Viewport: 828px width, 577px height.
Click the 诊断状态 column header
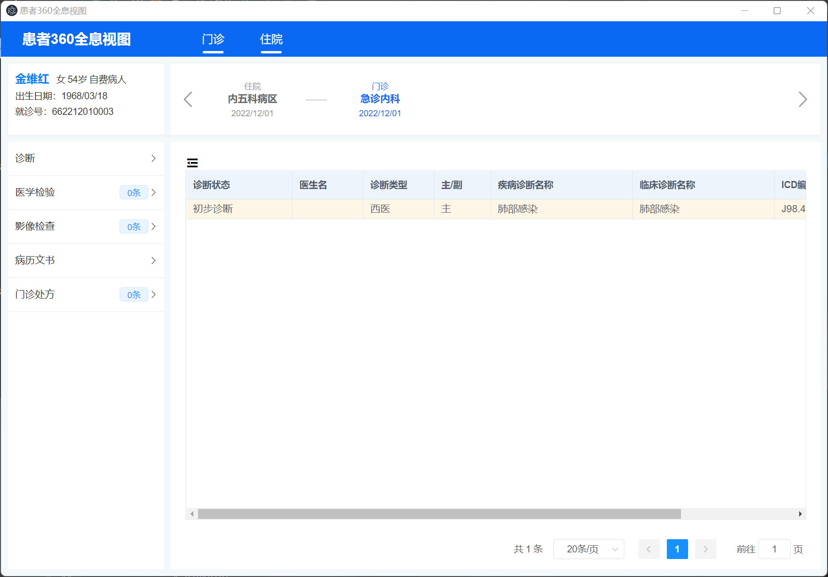coord(239,185)
